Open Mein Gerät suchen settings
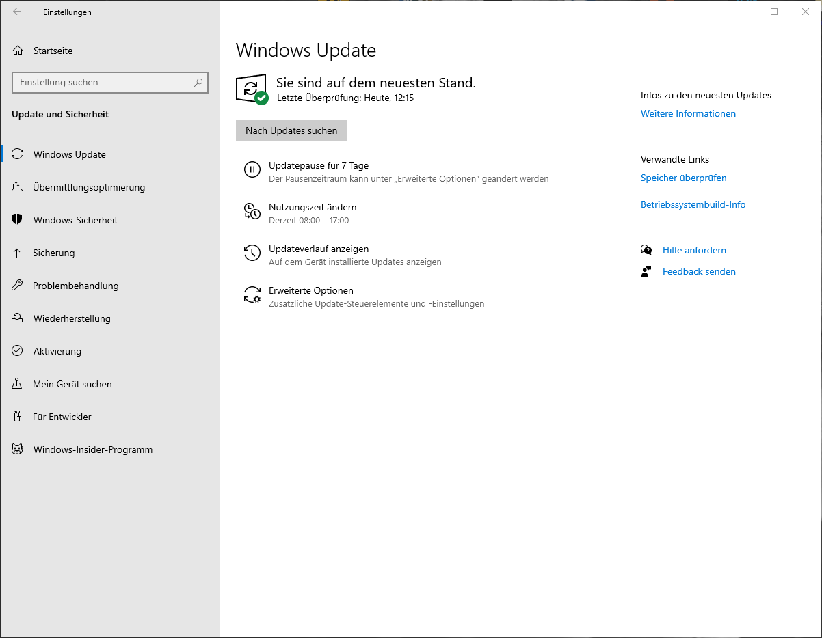Image resolution: width=822 pixels, height=638 pixels. click(109, 384)
